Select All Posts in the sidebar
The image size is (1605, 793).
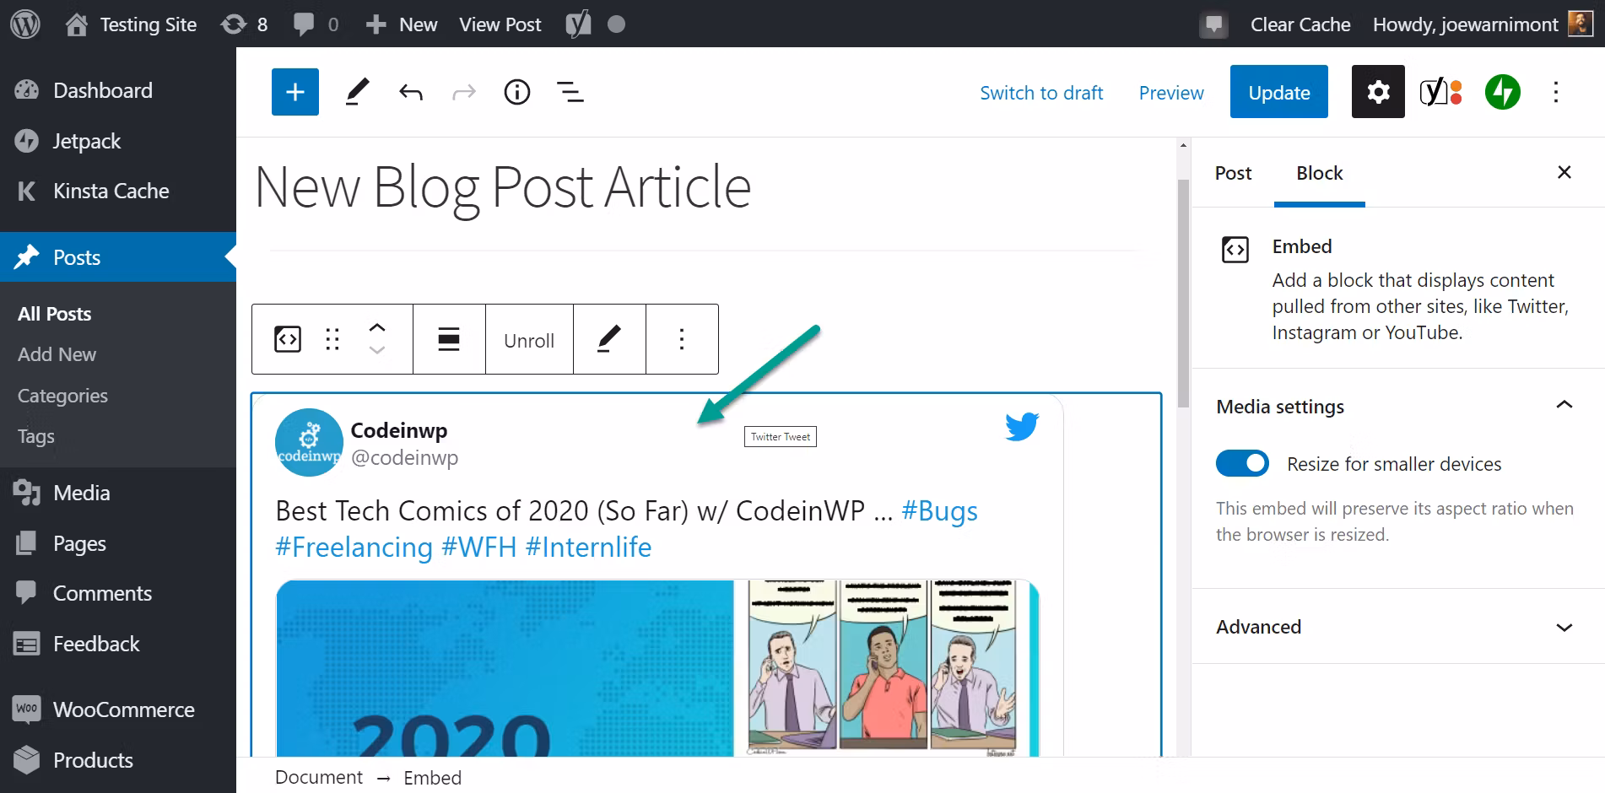(53, 313)
